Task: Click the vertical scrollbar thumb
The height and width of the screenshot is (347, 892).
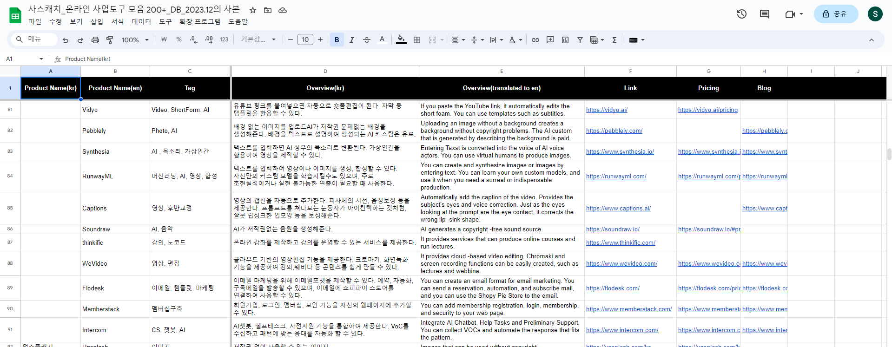Action: 889,154
